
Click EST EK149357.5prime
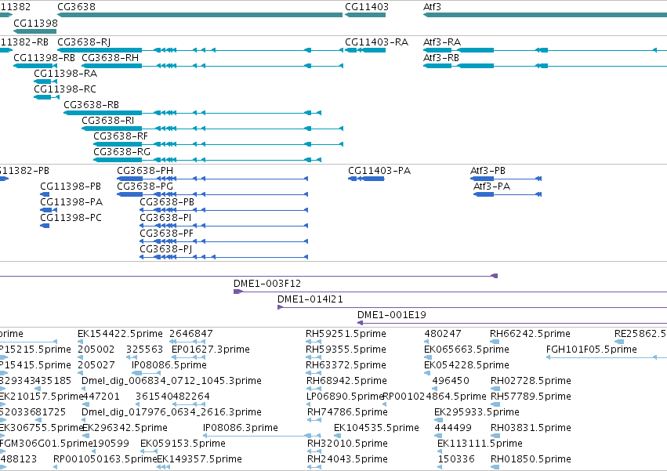click(x=200, y=459)
